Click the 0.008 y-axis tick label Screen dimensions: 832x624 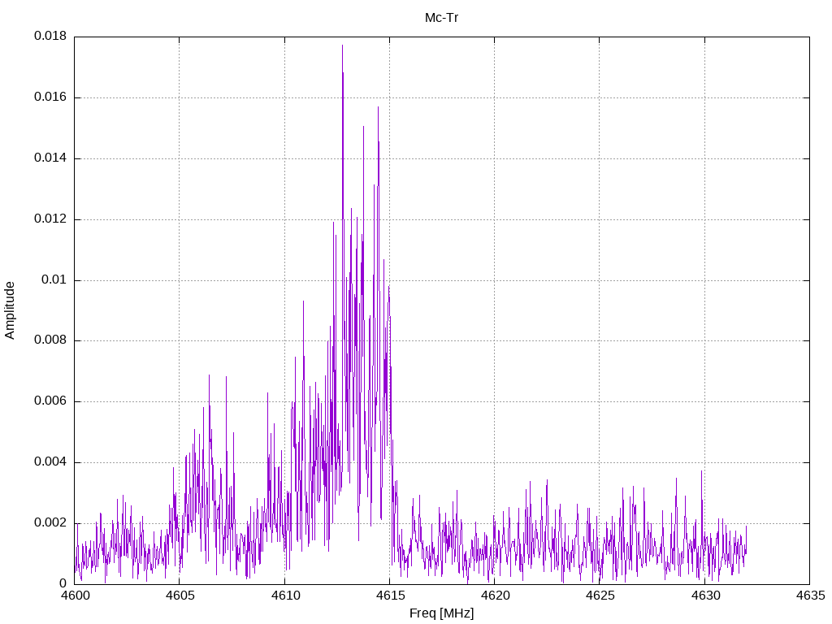click(x=50, y=340)
